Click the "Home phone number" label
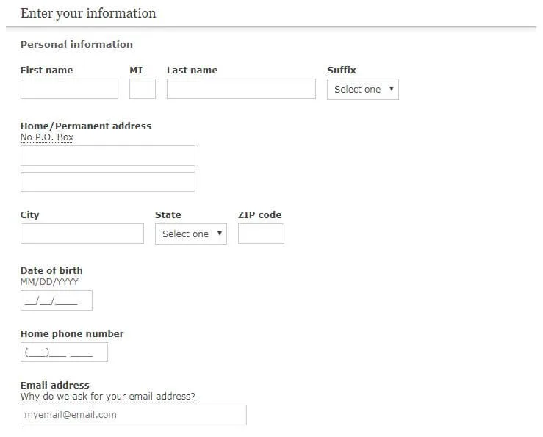543x437 pixels. point(72,333)
